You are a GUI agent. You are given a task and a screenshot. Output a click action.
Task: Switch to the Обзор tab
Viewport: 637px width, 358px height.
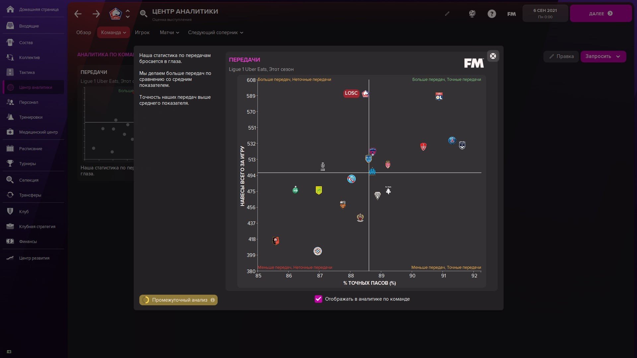pyautogui.click(x=84, y=32)
